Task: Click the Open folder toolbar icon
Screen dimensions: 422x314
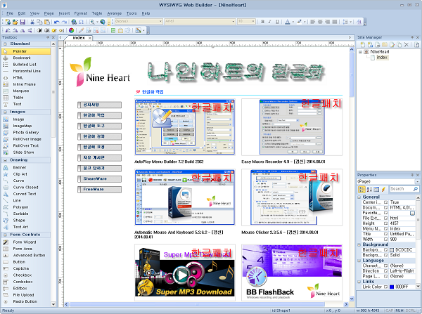Action: (15, 22)
